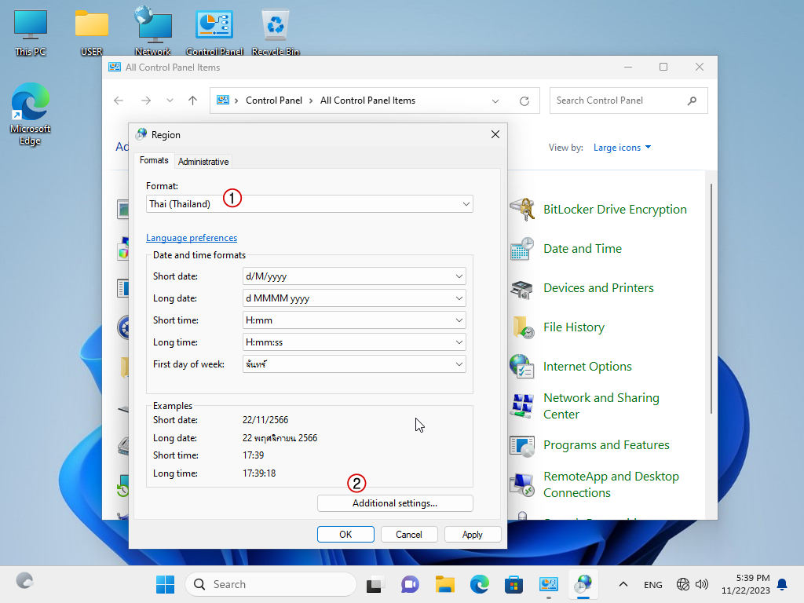Switch to the Administrative tab
This screenshot has width=804, height=603.
203,162
